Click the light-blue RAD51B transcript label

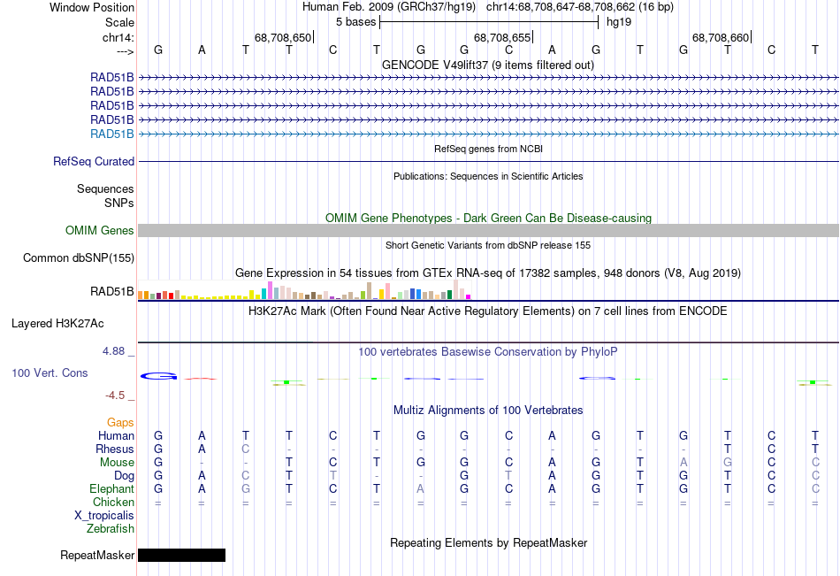coord(112,134)
